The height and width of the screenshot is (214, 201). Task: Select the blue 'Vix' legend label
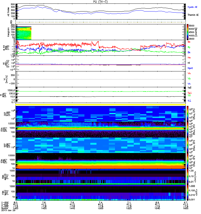pyautogui.click(x=189, y=84)
